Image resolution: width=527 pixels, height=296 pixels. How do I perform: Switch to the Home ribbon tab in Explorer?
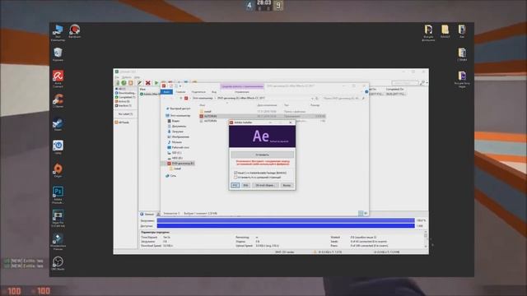(180, 91)
